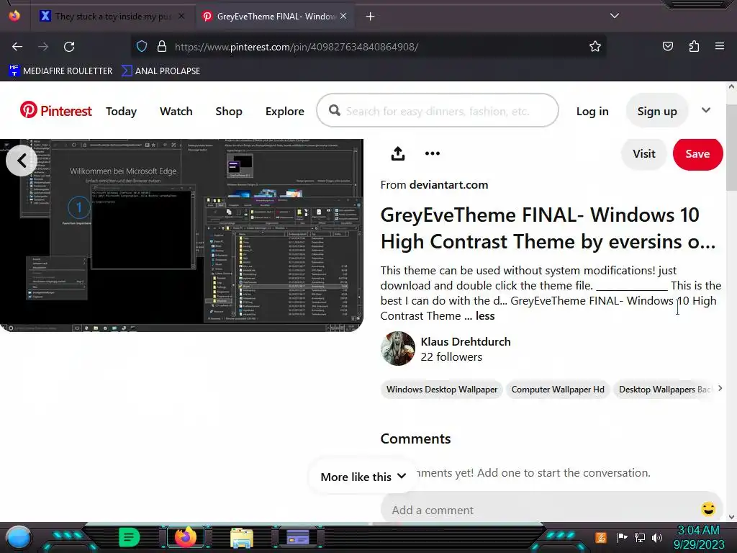This screenshot has width=737, height=553.
Task: Select the GreyEveTheme FINAL Pinterest tab
Action: pyautogui.click(x=276, y=17)
